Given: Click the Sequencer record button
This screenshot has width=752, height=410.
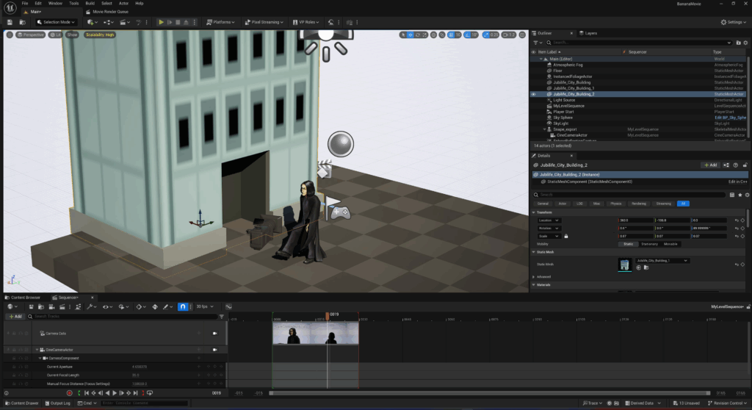Looking at the screenshot, I should point(70,394).
